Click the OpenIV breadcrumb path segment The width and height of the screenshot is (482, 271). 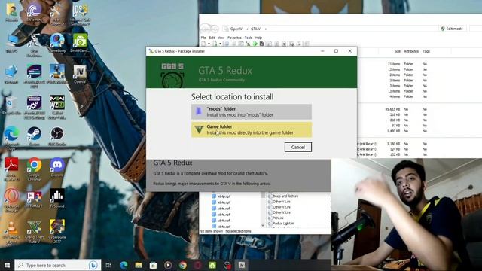point(236,29)
